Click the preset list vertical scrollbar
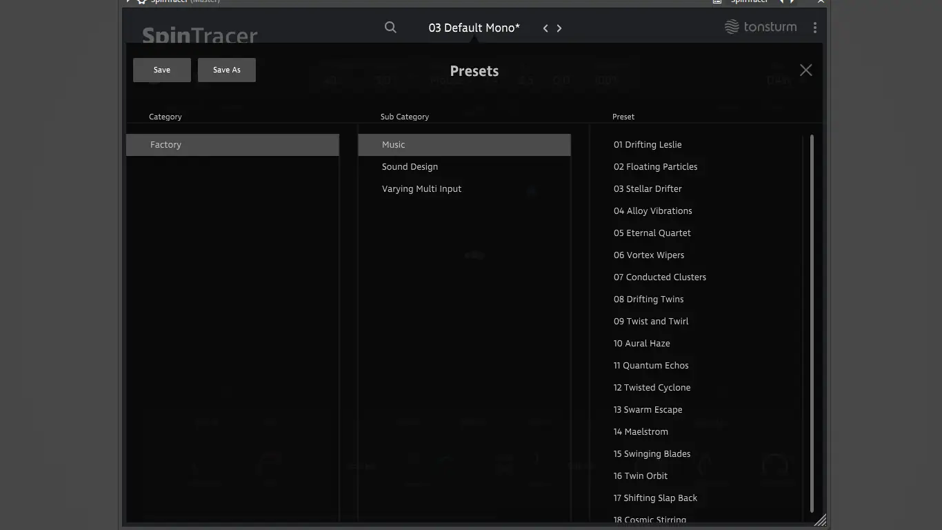Screen dimensions: 942x530 coord(812,323)
